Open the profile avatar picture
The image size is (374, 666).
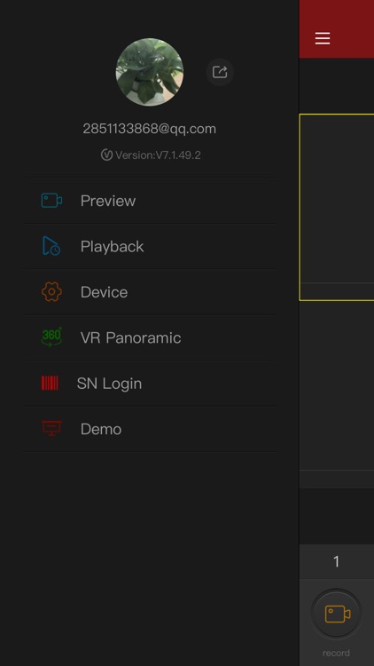point(149,72)
